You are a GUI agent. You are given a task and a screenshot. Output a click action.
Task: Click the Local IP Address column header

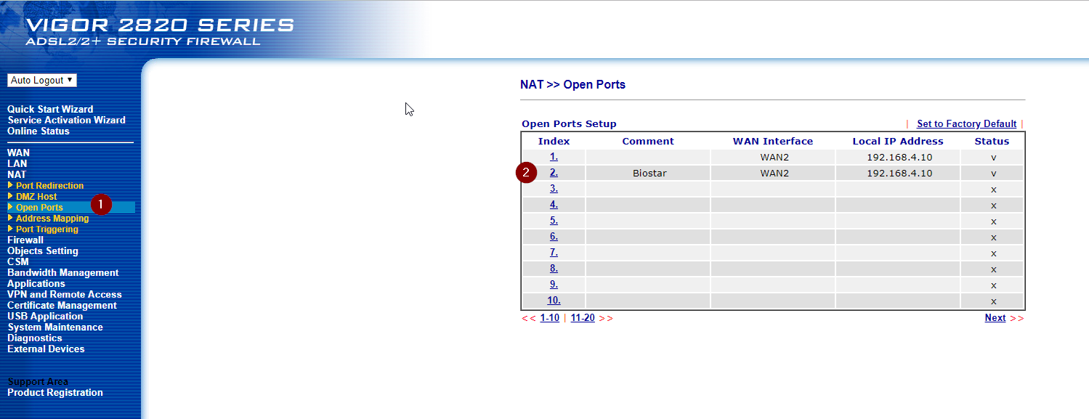tap(898, 142)
